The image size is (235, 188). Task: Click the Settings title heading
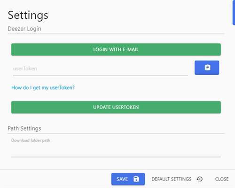pos(28,16)
